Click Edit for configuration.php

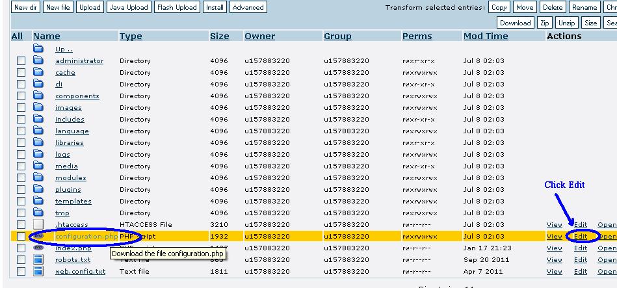(581, 237)
